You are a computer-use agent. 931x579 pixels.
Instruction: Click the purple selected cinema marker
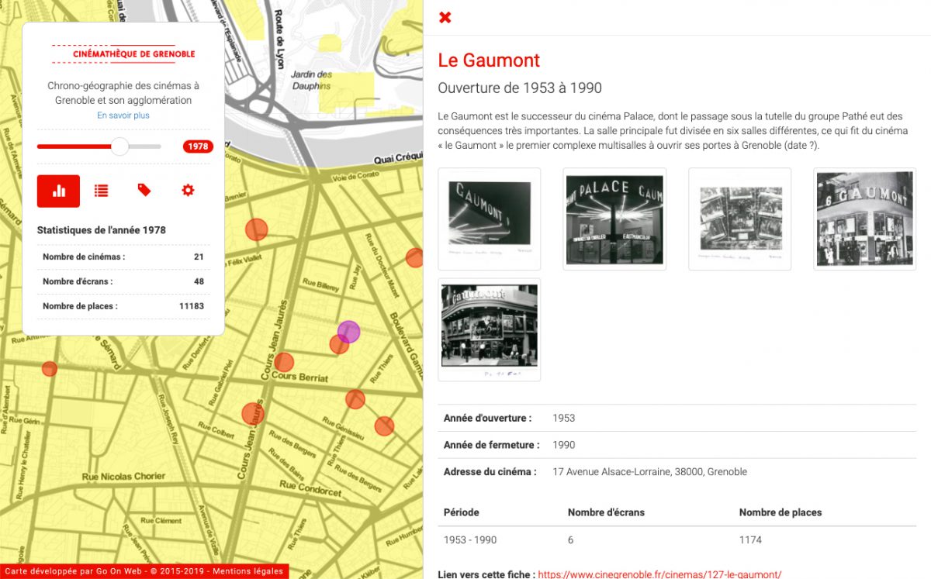click(x=349, y=331)
